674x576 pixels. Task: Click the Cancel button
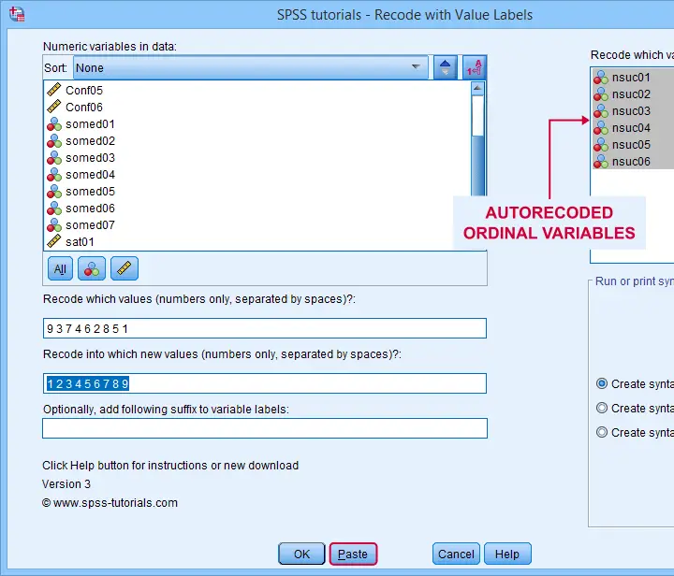click(456, 554)
